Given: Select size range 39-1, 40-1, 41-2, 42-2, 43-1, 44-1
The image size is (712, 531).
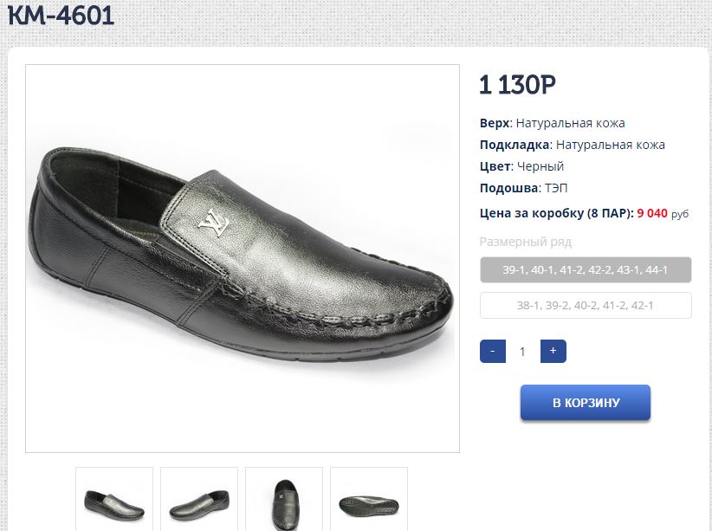Looking at the screenshot, I should 586,270.
